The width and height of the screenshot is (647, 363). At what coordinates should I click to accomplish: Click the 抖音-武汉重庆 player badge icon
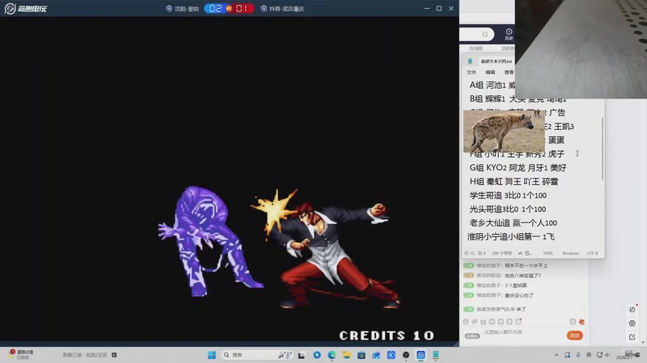coord(264,8)
